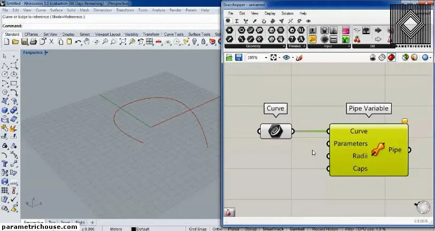Toggle Ortho mode in the status bar
Screen dimensions: 435x231
[216, 228]
